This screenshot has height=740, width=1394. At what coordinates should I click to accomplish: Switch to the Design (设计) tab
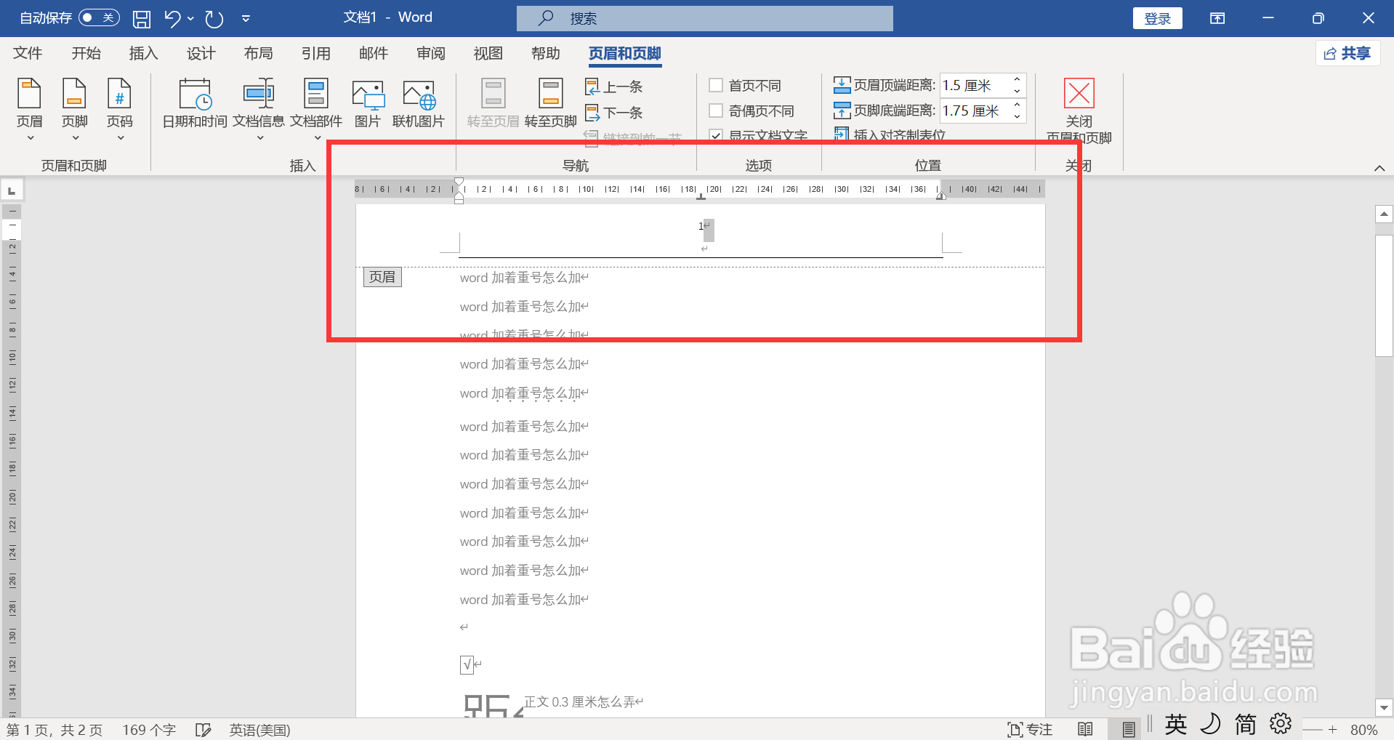pyautogui.click(x=201, y=53)
